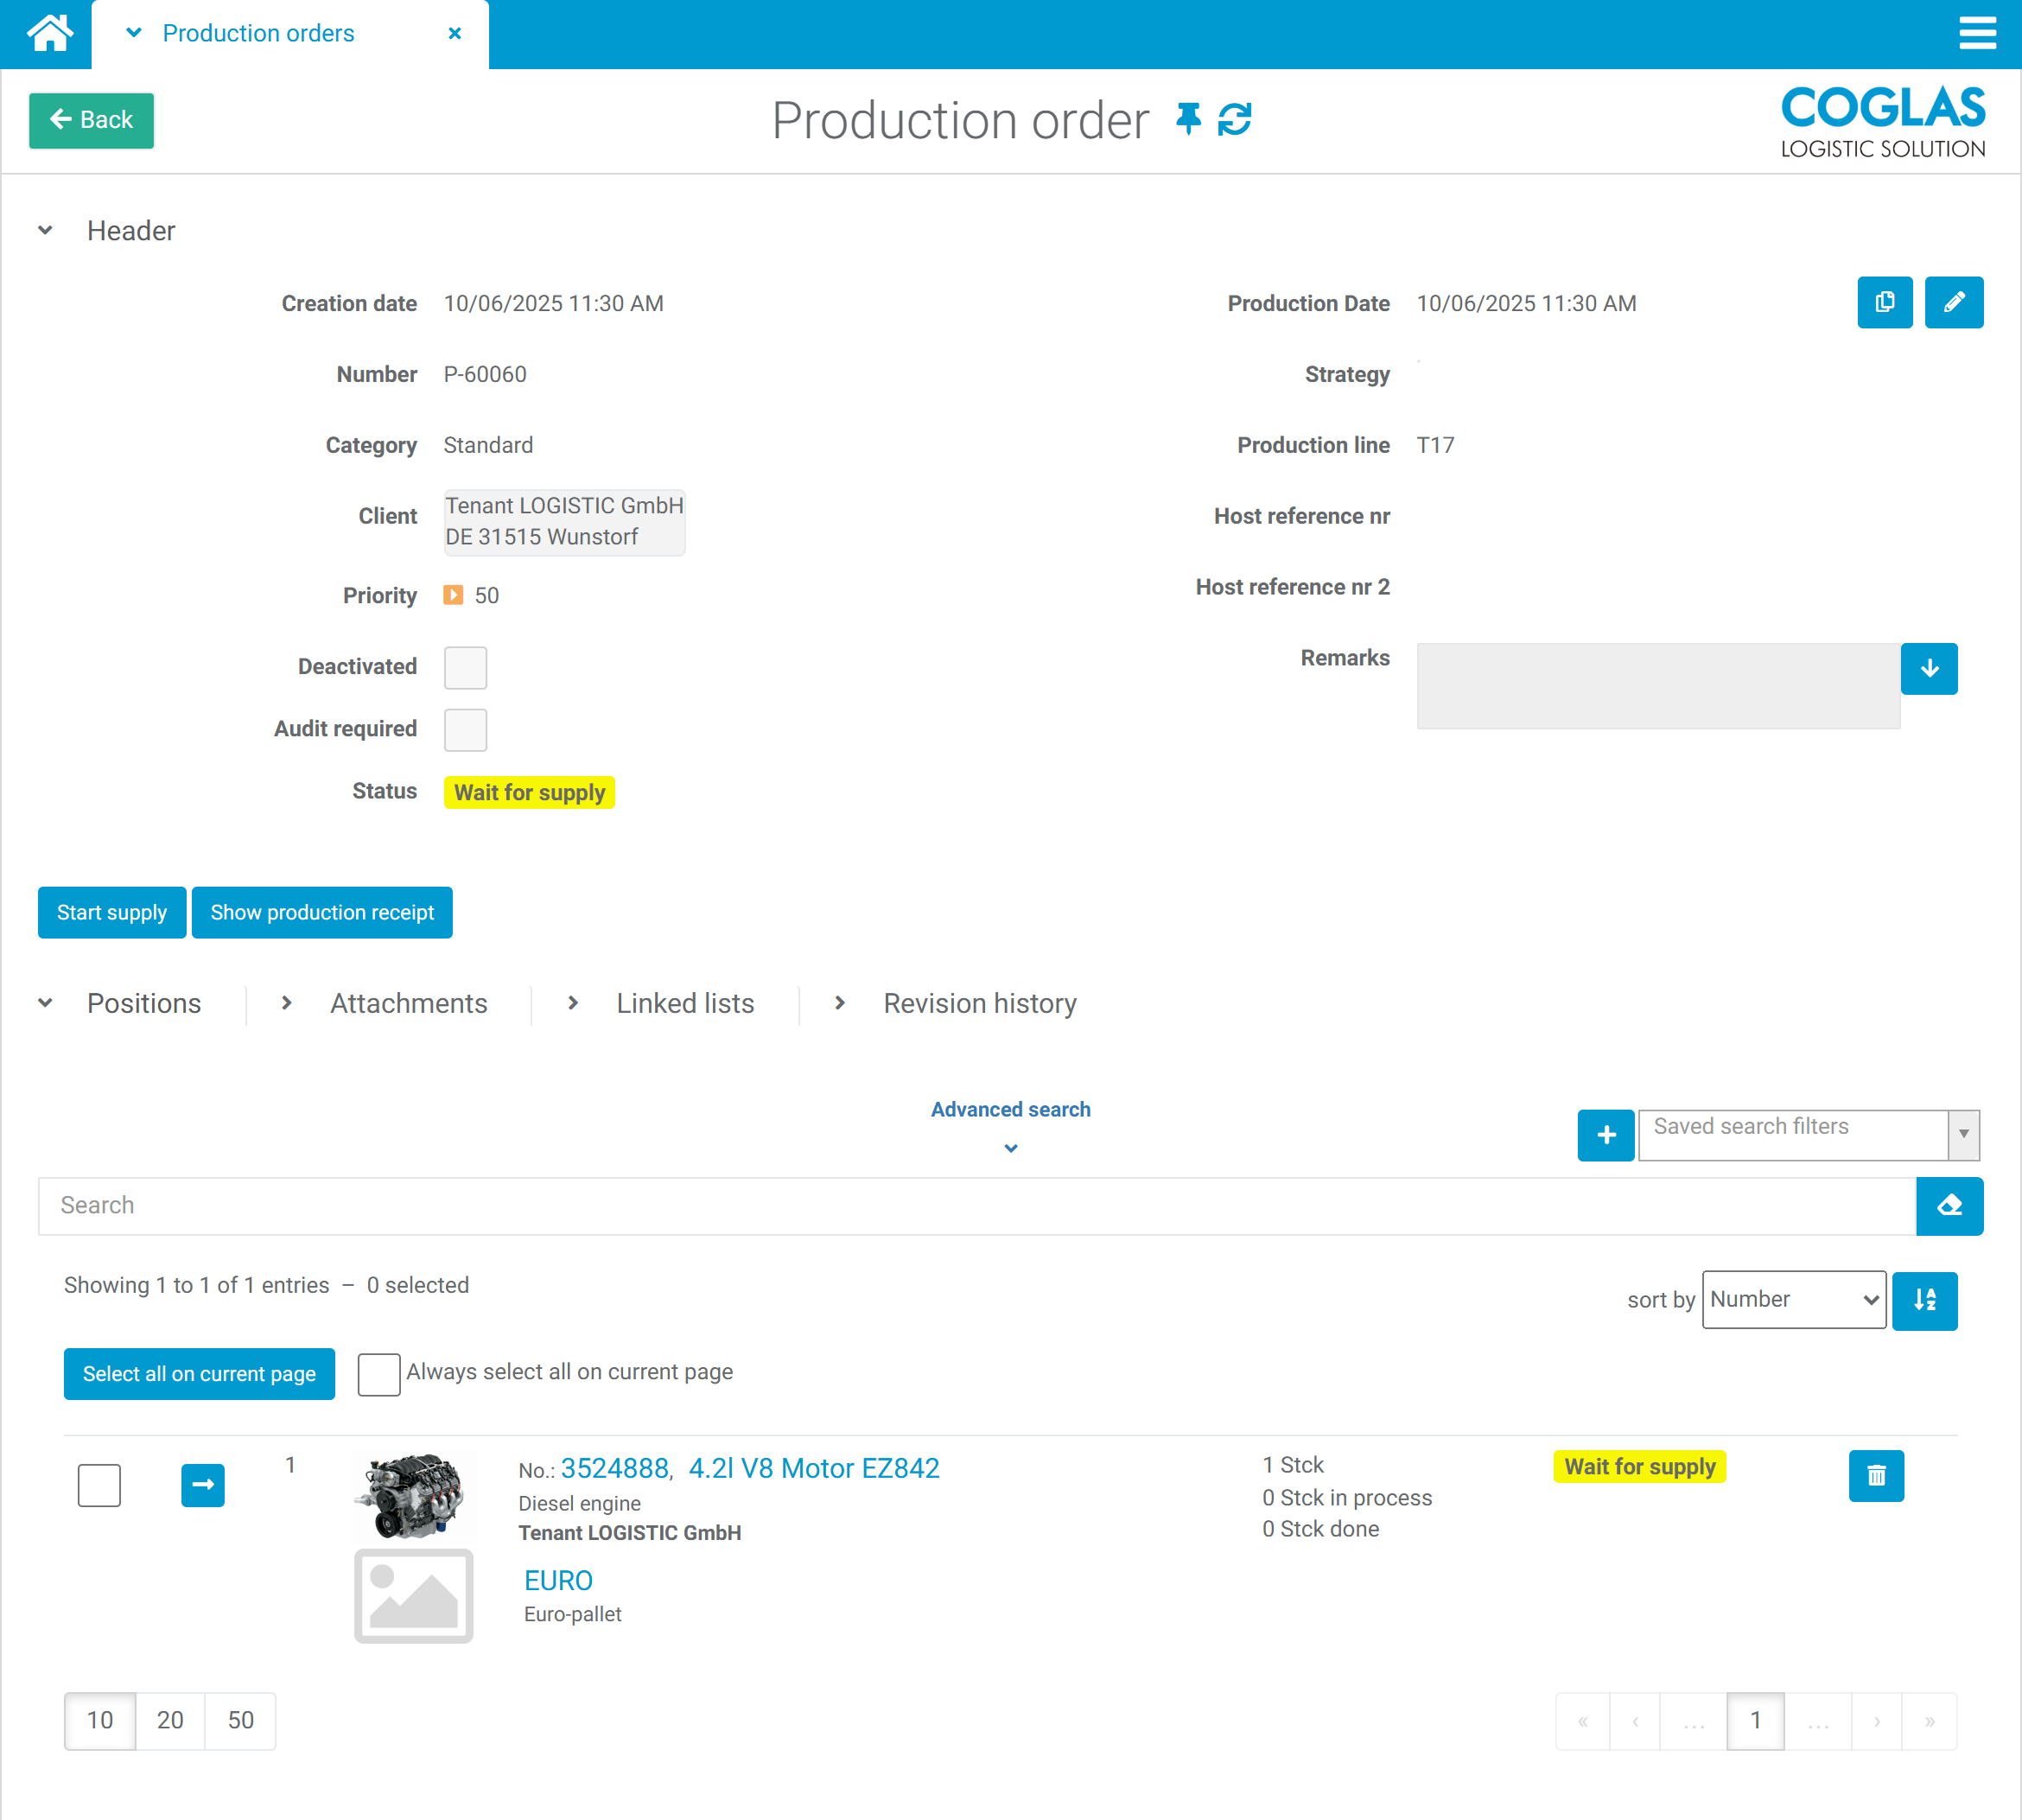This screenshot has height=1820, width=2022.
Task: Copy the production order header
Action: pos(1884,302)
